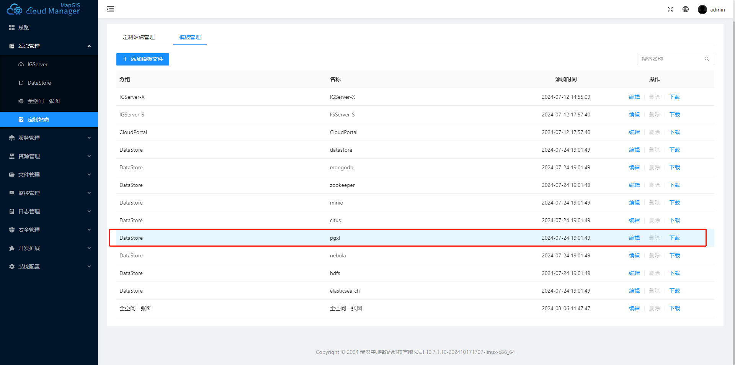The image size is (735, 365).
Task: Download the datastore template
Action: [675, 150]
